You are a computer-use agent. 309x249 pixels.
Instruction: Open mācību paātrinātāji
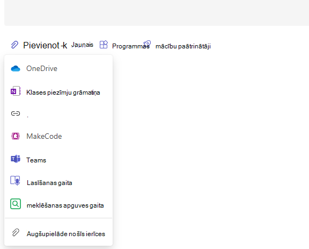pyautogui.click(x=183, y=46)
